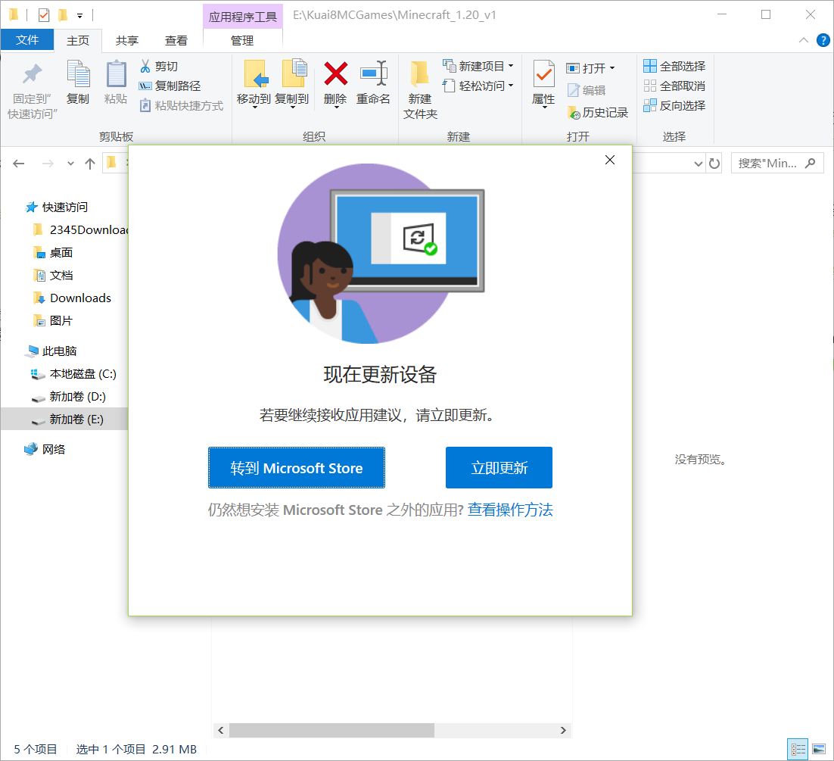Click the Forward arrow in navigation bar
Viewport: 834px width, 761px height.
[48, 164]
